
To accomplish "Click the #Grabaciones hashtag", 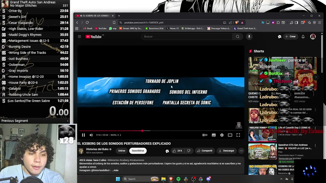I will (x=137, y=160).
